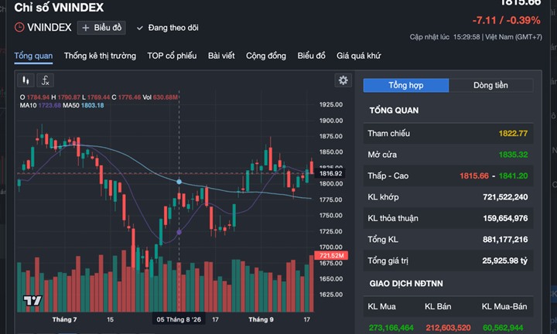Screen dimensions: 557x334
Task: Click the volume label 721.52M on axis
Action: click(x=331, y=256)
